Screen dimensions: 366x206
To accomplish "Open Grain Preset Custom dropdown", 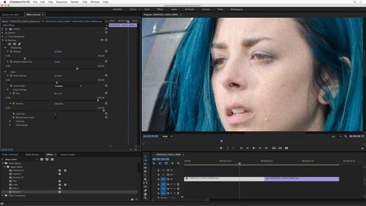I will pyautogui.click(x=68, y=86).
